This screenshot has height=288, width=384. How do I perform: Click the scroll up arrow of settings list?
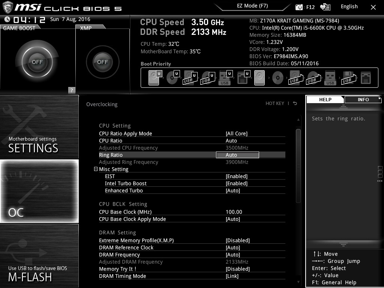pyautogui.click(x=298, y=120)
